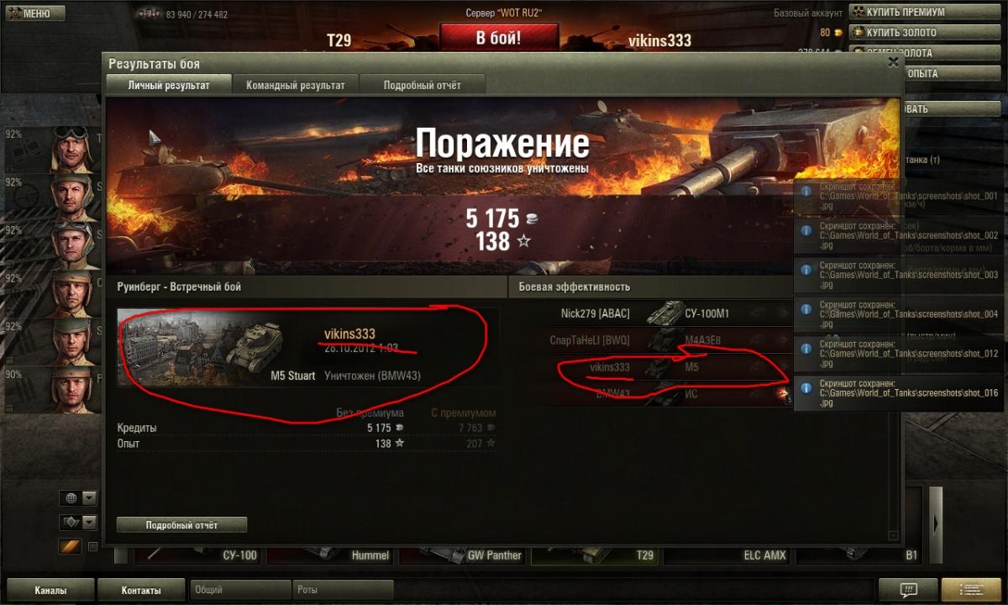Select the ELC AMX tank in carousel

[727, 555]
